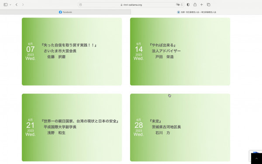The height and width of the screenshot is (164, 262).
Task: Click the reCAPTCHA badge
Action: click(x=255, y=152)
